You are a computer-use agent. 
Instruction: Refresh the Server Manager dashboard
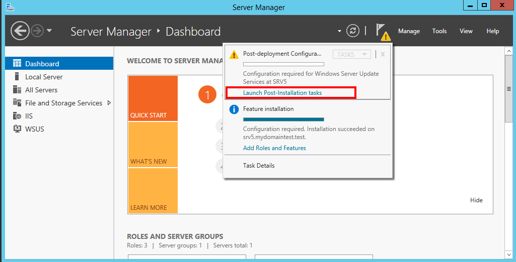[353, 31]
